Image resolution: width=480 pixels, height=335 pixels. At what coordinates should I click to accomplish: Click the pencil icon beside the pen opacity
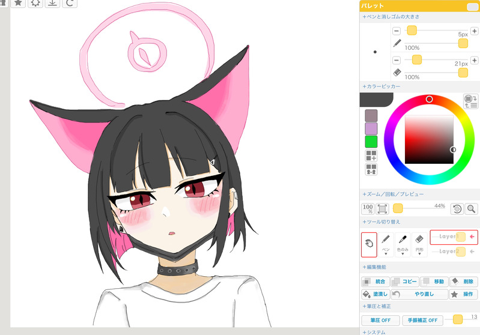click(x=397, y=43)
